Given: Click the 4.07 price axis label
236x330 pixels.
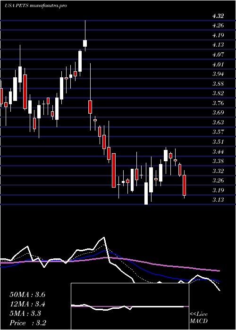Looking at the screenshot, I should tap(218, 55).
